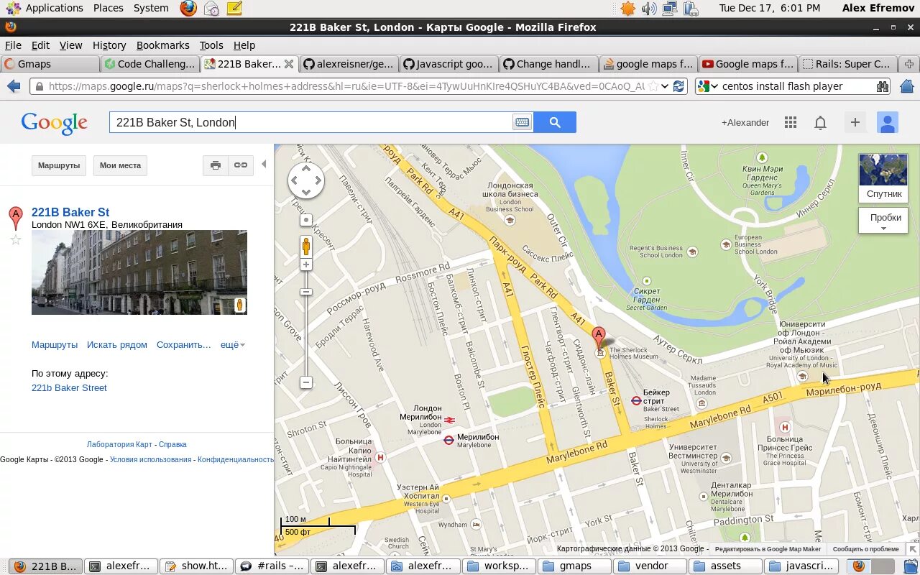Click the Google+ share plus icon
Screen dimensions: 920x575
[855, 122]
